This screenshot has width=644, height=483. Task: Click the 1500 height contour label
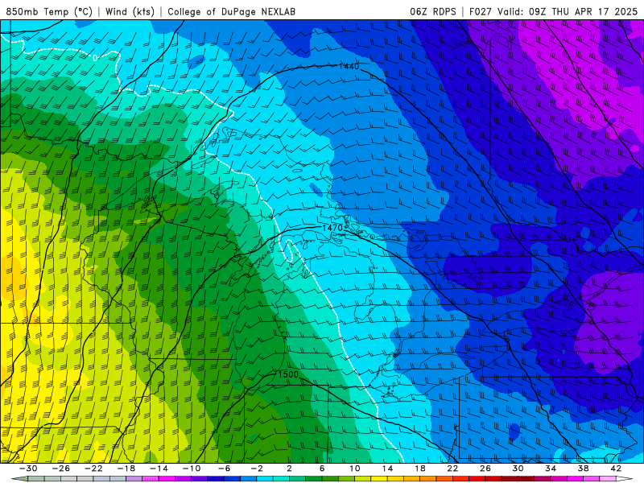coord(288,374)
